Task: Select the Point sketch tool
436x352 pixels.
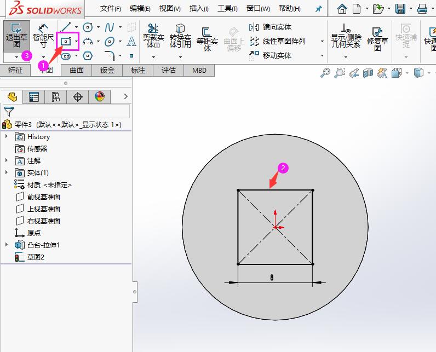Action: [131, 56]
